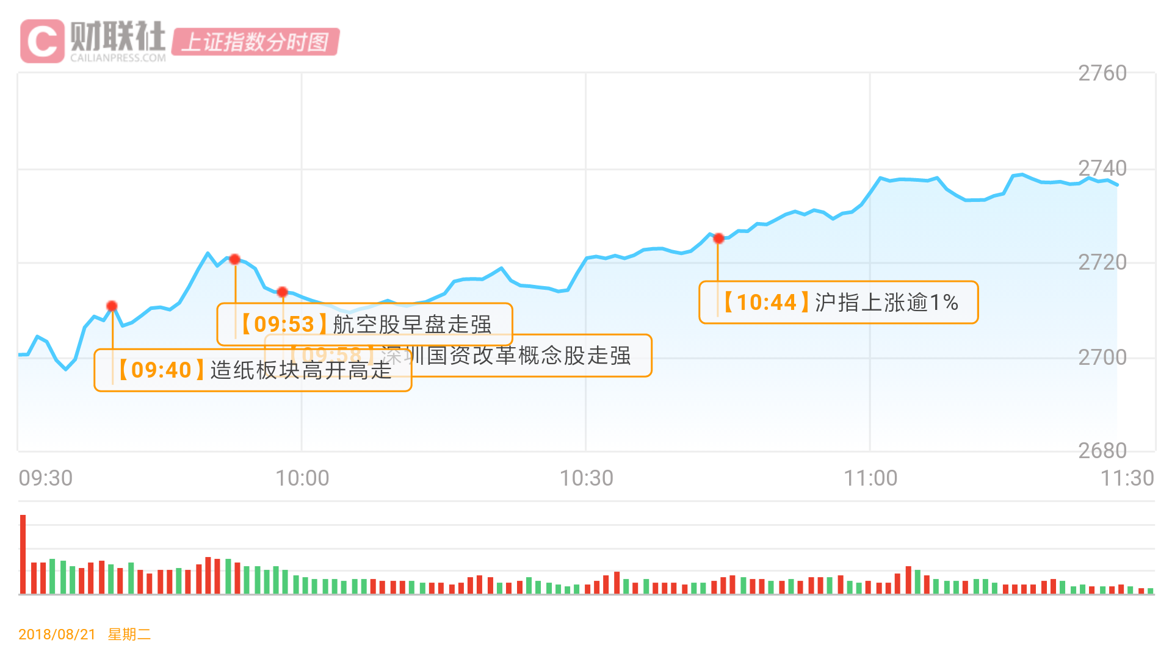Screen dimensions: 1172x654
Task: Click the 星期二 weekday label
Action: (129, 634)
